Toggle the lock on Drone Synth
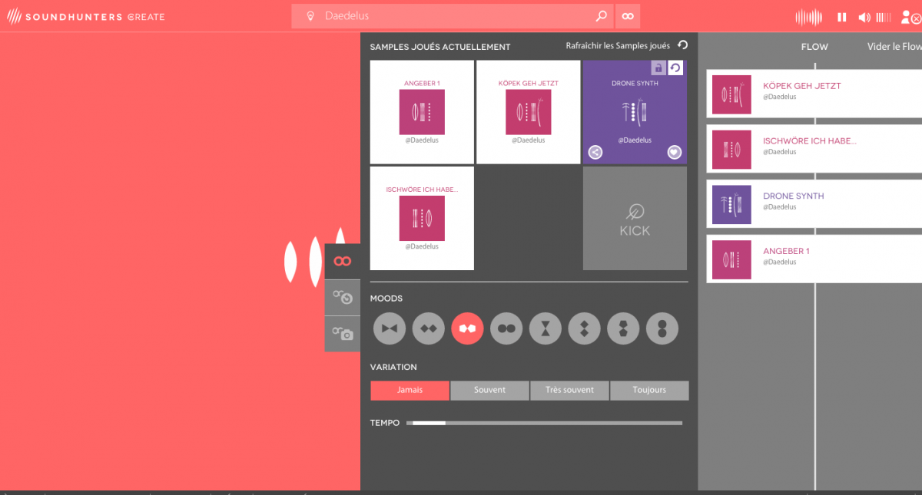Image resolution: width=922 pixels, height=495 pixels. pyautogui.click(x=658, y=68)
